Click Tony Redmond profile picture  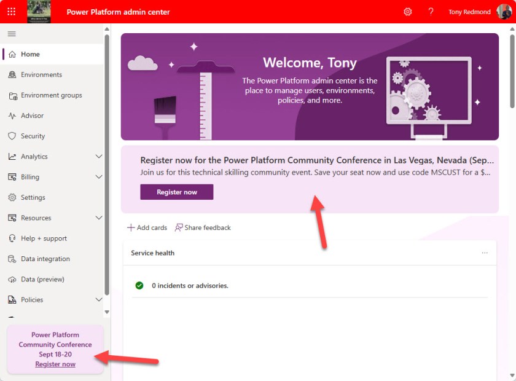tap(504, 12)
